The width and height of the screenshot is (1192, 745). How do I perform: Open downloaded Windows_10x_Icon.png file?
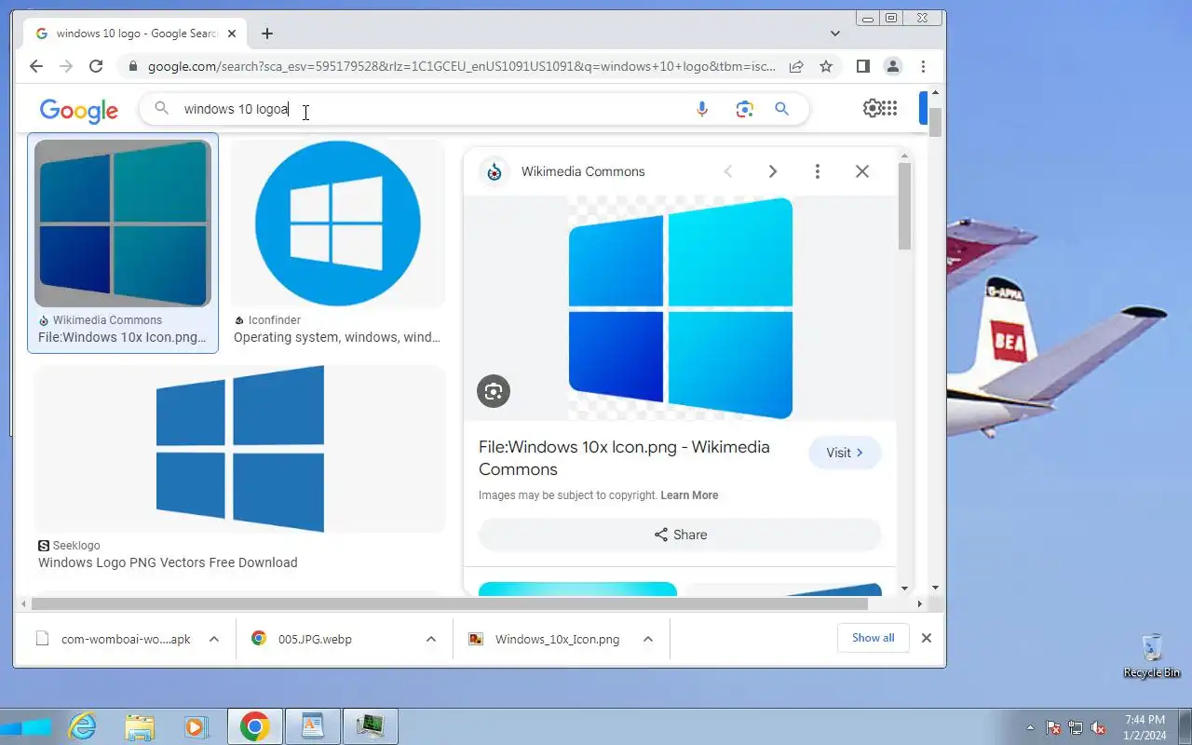(x=544, y=639)
